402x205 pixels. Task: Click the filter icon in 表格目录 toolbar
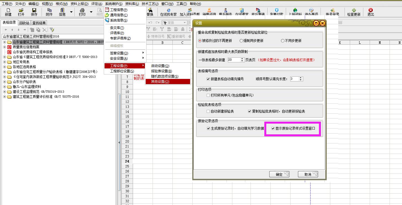point(52,30)
